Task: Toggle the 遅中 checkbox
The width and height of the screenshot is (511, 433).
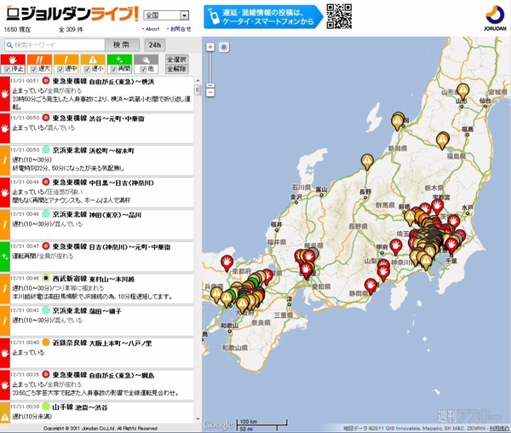Action: 60,69
